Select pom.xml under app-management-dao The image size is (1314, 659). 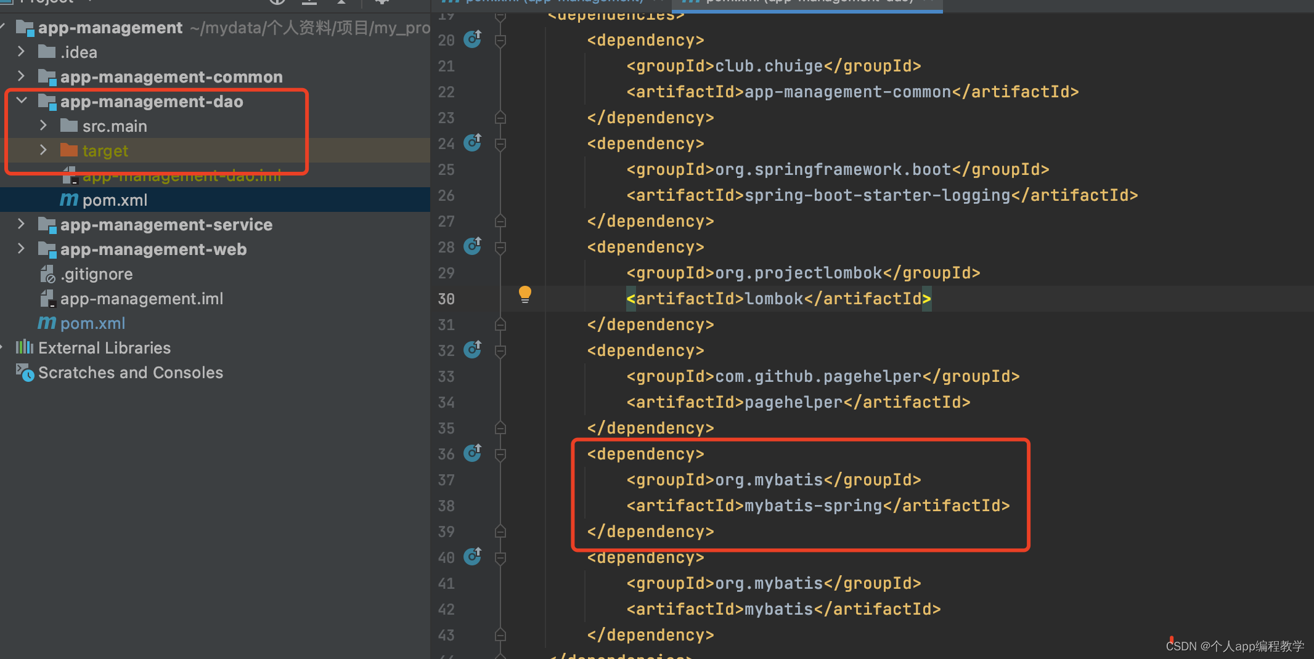(215, 200)
